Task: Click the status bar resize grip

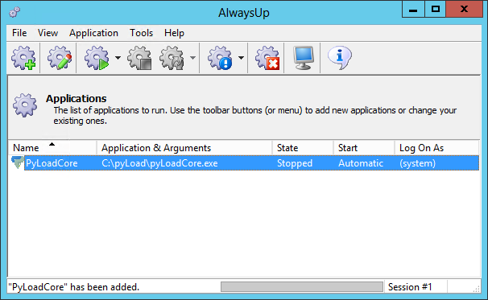Action: point(476,289)
